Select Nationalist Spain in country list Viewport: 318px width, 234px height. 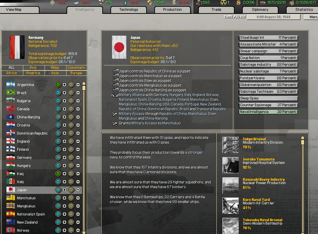coord(44,214)
